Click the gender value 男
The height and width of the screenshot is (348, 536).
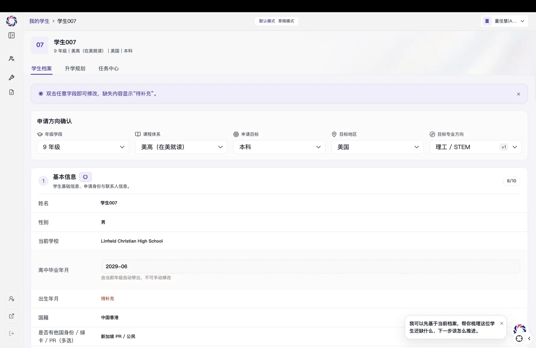(x=103, y=222)
